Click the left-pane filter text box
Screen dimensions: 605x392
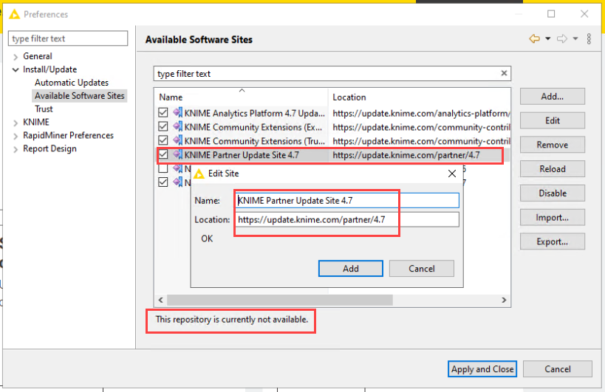pos(68,38)
